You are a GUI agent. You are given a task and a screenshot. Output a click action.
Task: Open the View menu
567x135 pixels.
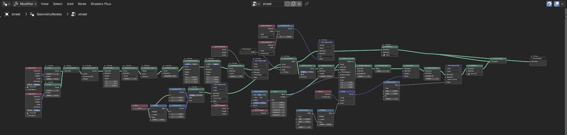pos(45,4)
